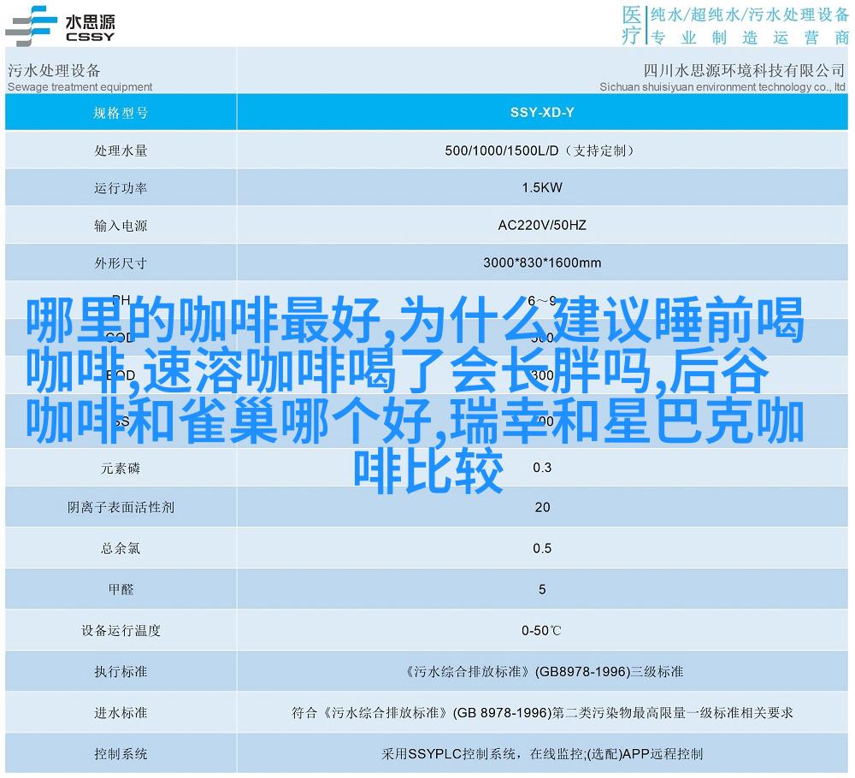855x778 pixels.
Task: Click the 输入电源 row label
Action: [121, 226]
